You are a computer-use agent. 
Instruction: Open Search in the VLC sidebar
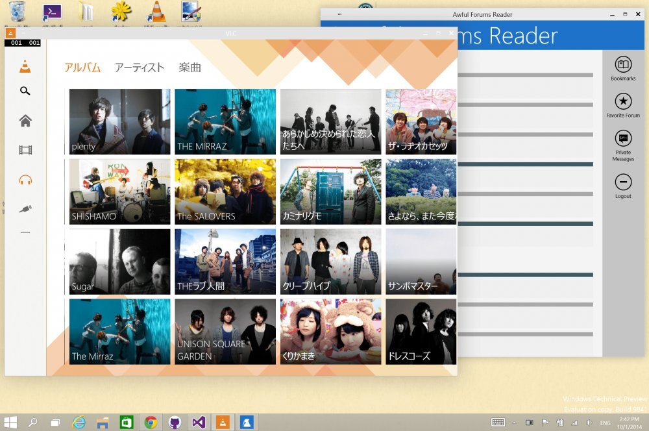tap(25, 92)
